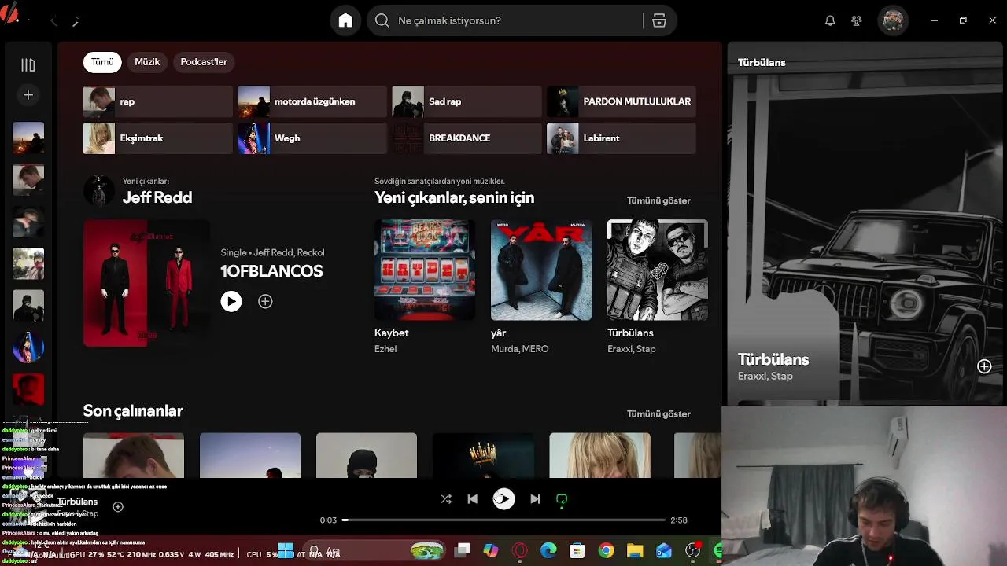This screenshot has width=1007, height=566.
Task: Open Google Chrome in taskbar
Action: click(606, 551)
